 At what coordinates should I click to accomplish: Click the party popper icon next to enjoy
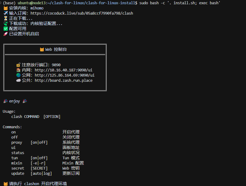click(x=6, y=101)
